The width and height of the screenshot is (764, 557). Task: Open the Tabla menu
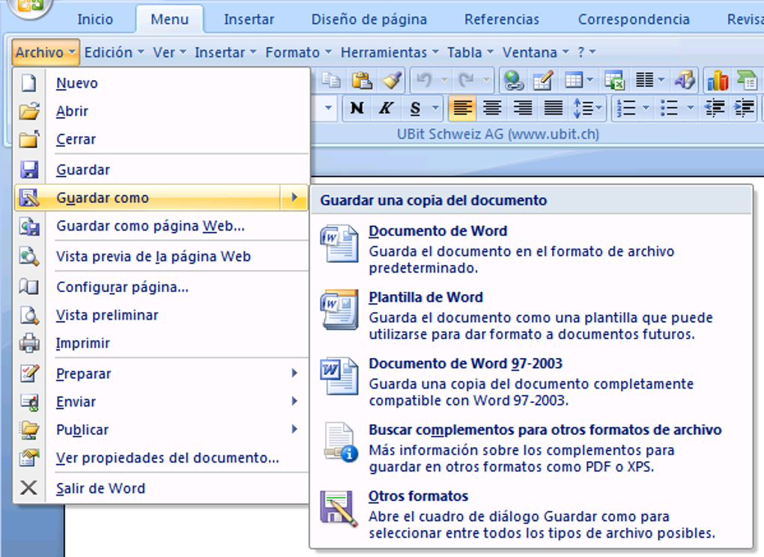pos(470,52)
